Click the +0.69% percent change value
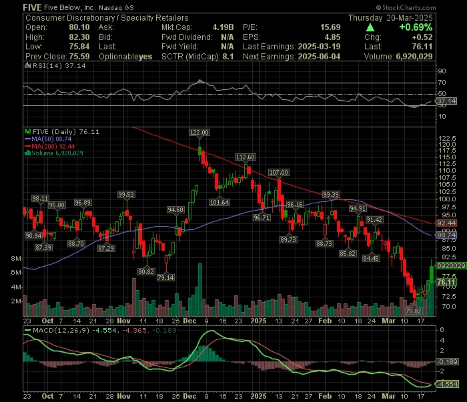Screen dimensions: 467x402 [x=416, y=27]
